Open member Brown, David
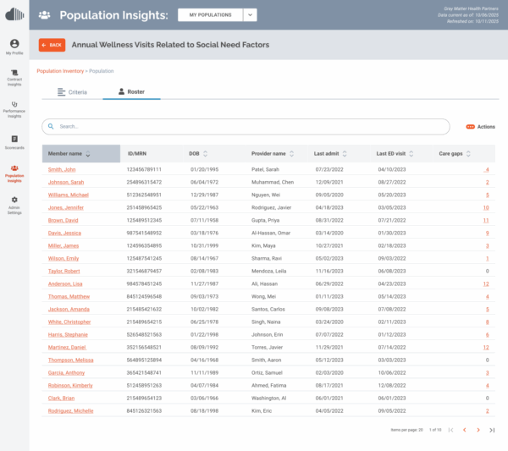The image size is (508, 451). (x=63, y=220)
